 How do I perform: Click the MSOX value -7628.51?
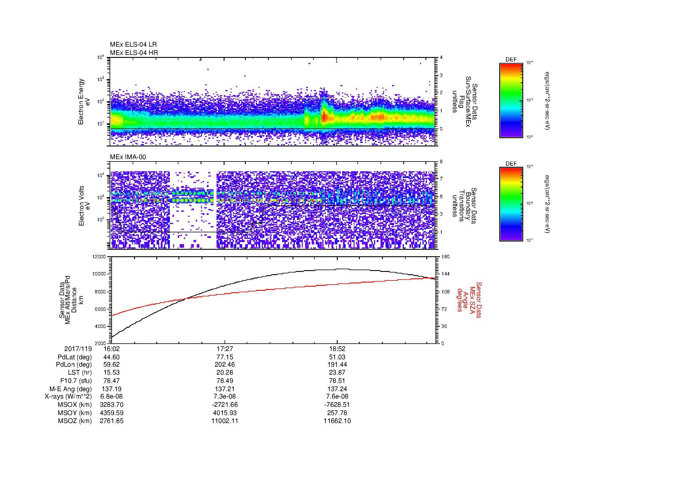tap(337, 405)
